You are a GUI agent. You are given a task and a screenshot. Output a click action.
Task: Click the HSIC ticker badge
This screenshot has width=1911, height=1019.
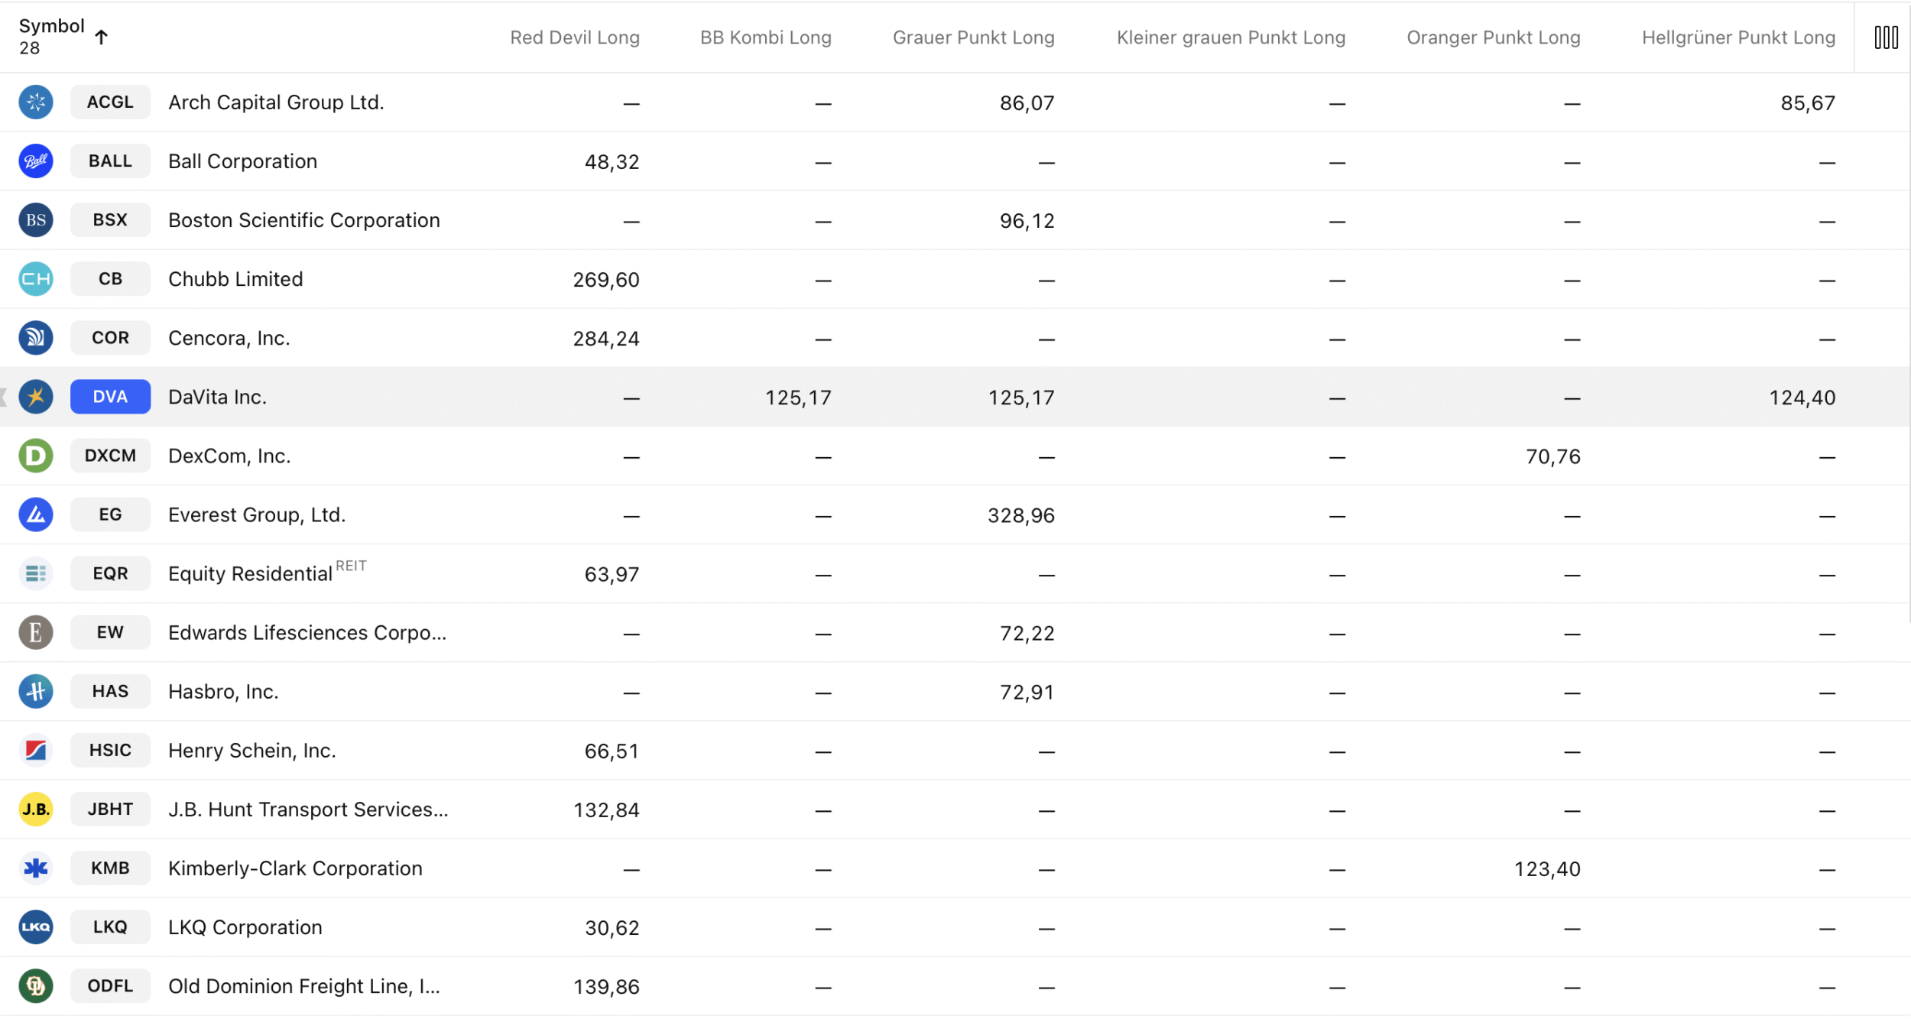pyautogui.click(x=110, y=750)
